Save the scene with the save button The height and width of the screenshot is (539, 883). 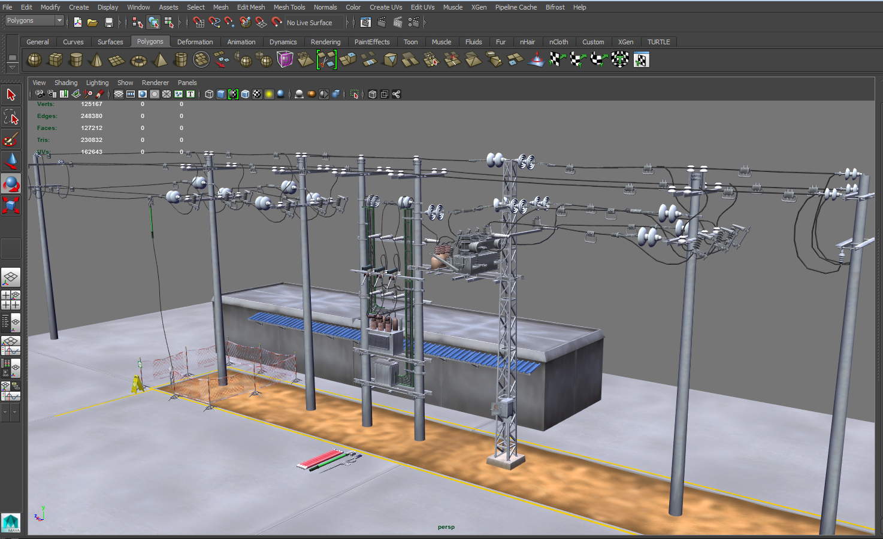(108, 21)
